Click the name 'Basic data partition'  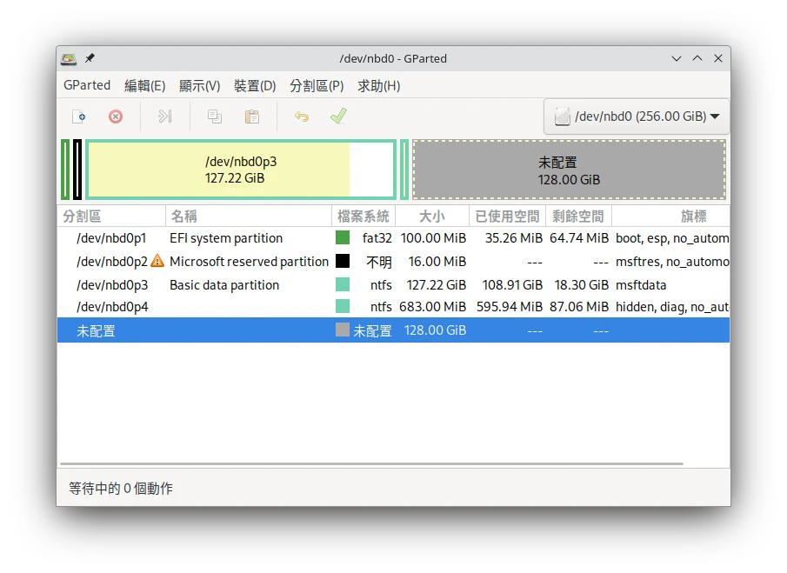pyautogui.click(x=224, y=285)
